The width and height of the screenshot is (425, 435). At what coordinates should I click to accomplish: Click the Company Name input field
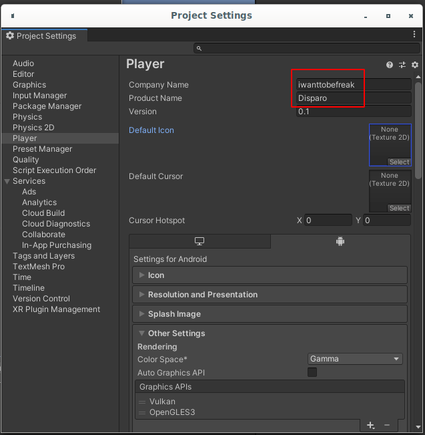354,85
